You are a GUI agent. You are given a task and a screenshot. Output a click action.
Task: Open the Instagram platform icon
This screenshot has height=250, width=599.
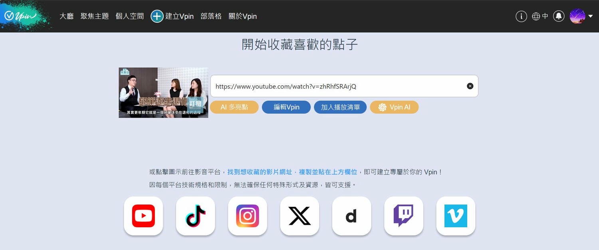248,216
